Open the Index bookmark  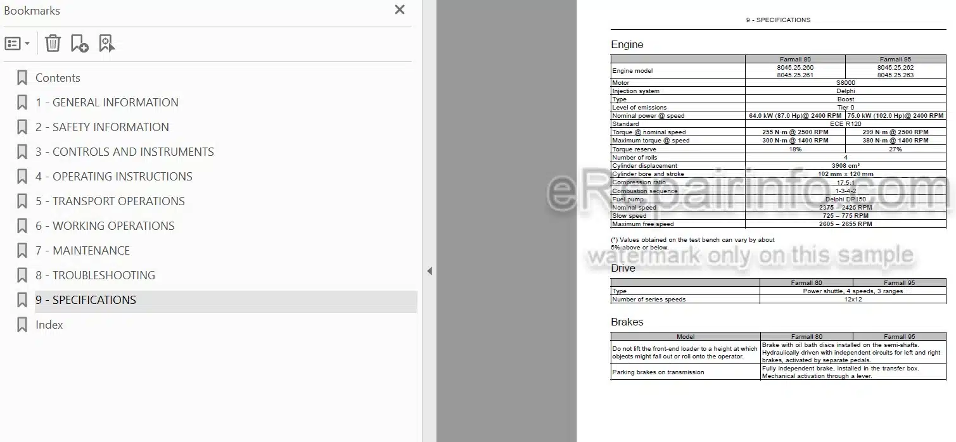[49, 325]
